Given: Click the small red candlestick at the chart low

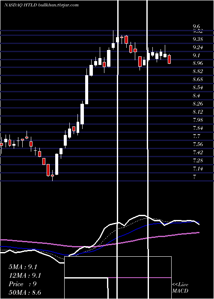Looking at the screenshot, I should tap(52, 176).
